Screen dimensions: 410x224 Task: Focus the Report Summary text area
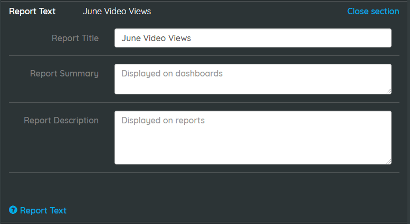253,79
